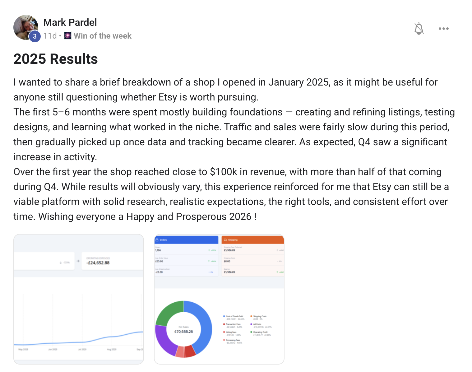Click the Shipping truck icon in the screenshot
Viewport: 472px width, 372px height.
[225, 240]
